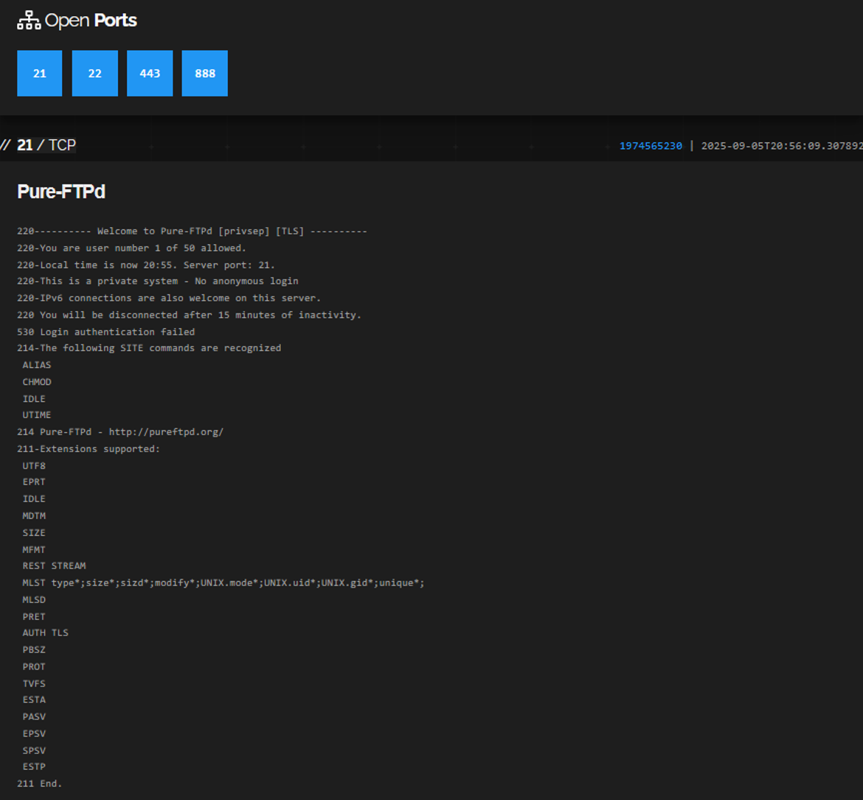
Task: Click '530 Login authentication failed' line
Action: click(105, 332)
